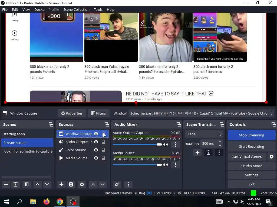This screenshot has height=207, width=277.
Task: Hide the Media Source layer
Action: 96,158
